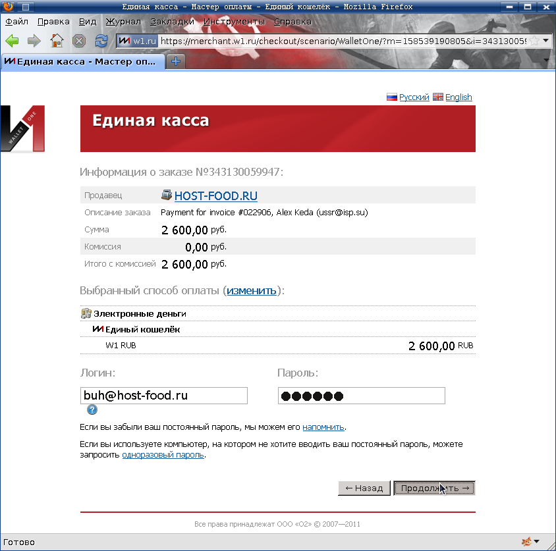The image size is (556, 551).
Task: Click the 'W1 RUB' row label
Action: pyautogui.click(x=121, y=345)
